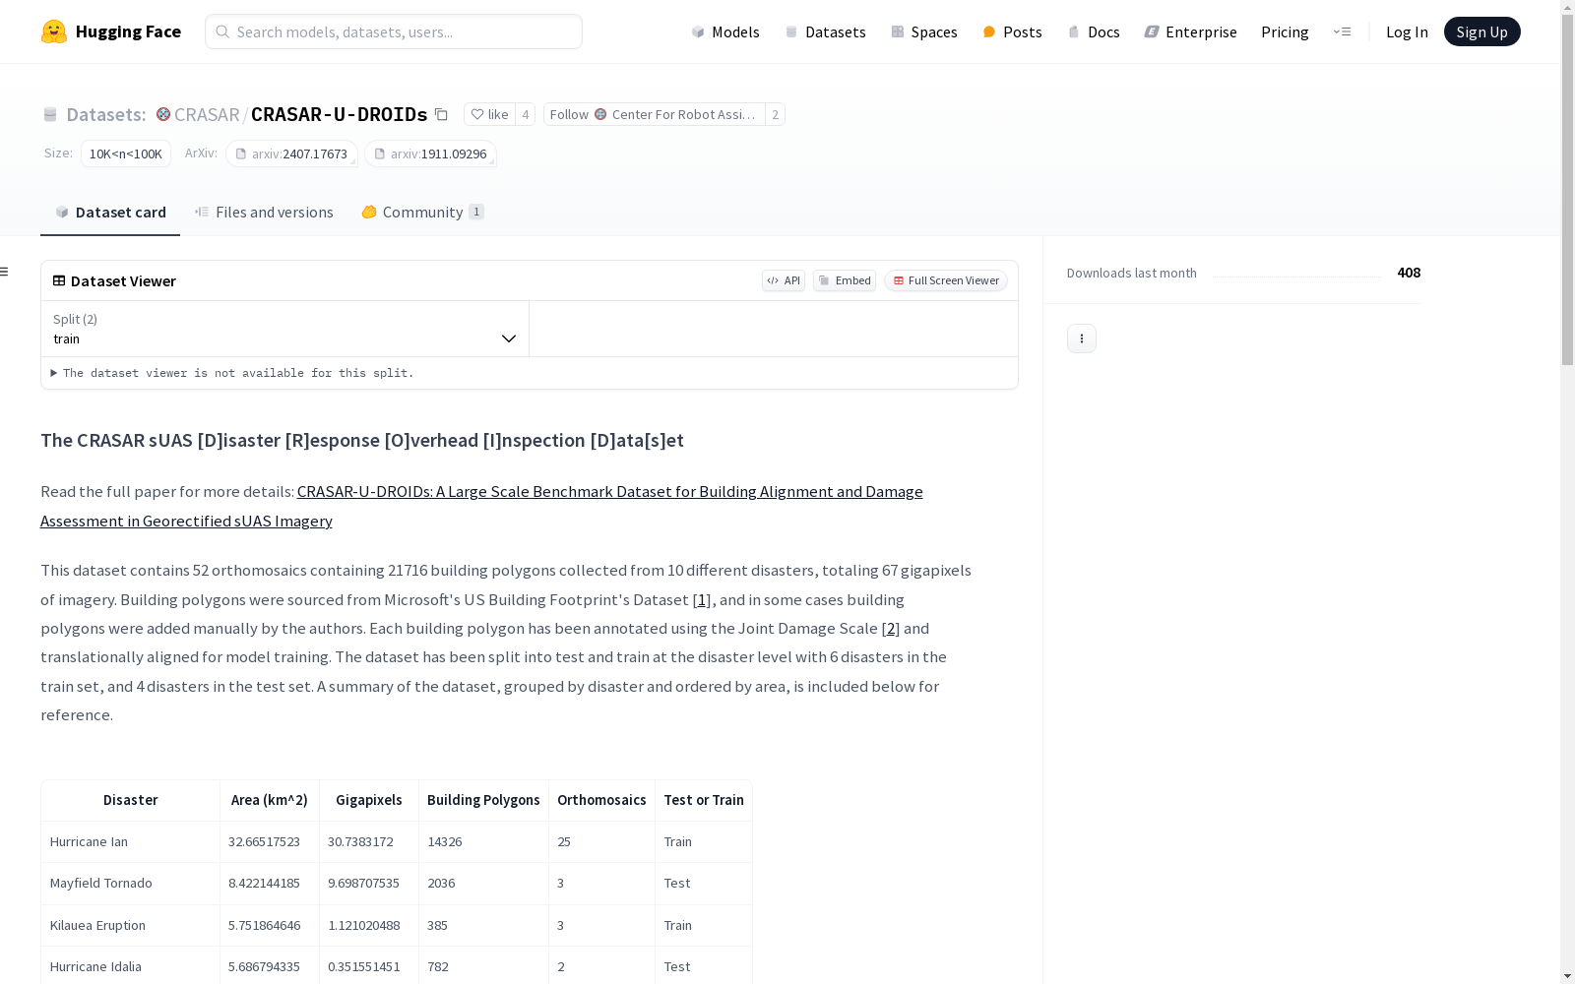Click the downloads count 408

(x=1409, y=273)
